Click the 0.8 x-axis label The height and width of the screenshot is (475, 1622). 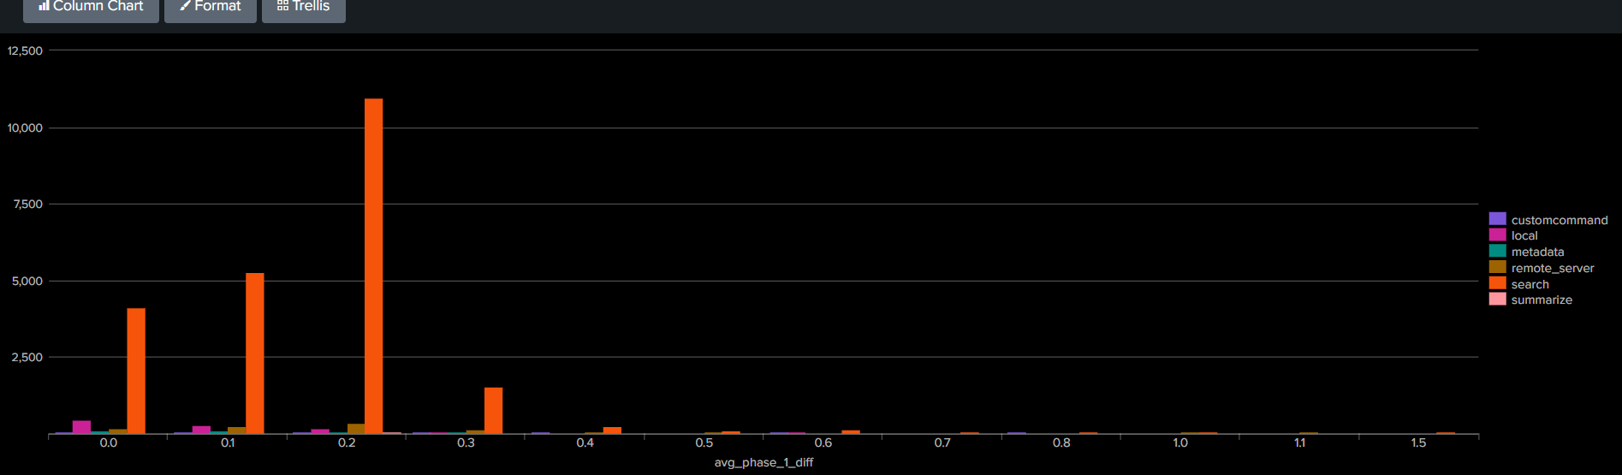[x=1061, y=442]
